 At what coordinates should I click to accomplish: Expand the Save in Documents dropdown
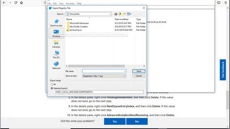tap(110, 14)
